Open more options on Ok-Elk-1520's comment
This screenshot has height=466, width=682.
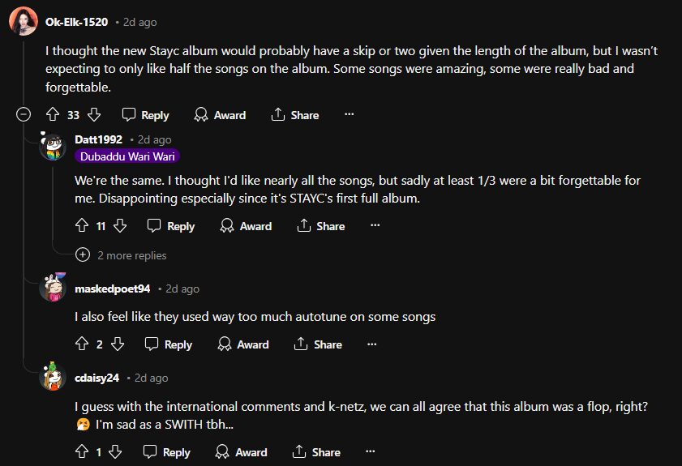(349, 115)
